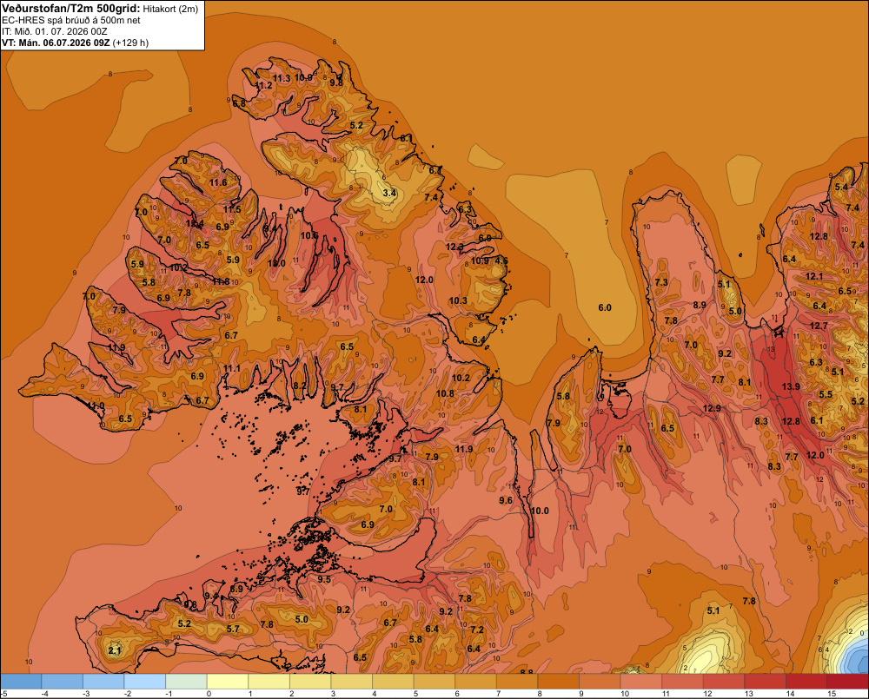This screenshot has height=699, width=869.
Task: Click the legend swatch between 10 and 11
Action: pos(640,681)
